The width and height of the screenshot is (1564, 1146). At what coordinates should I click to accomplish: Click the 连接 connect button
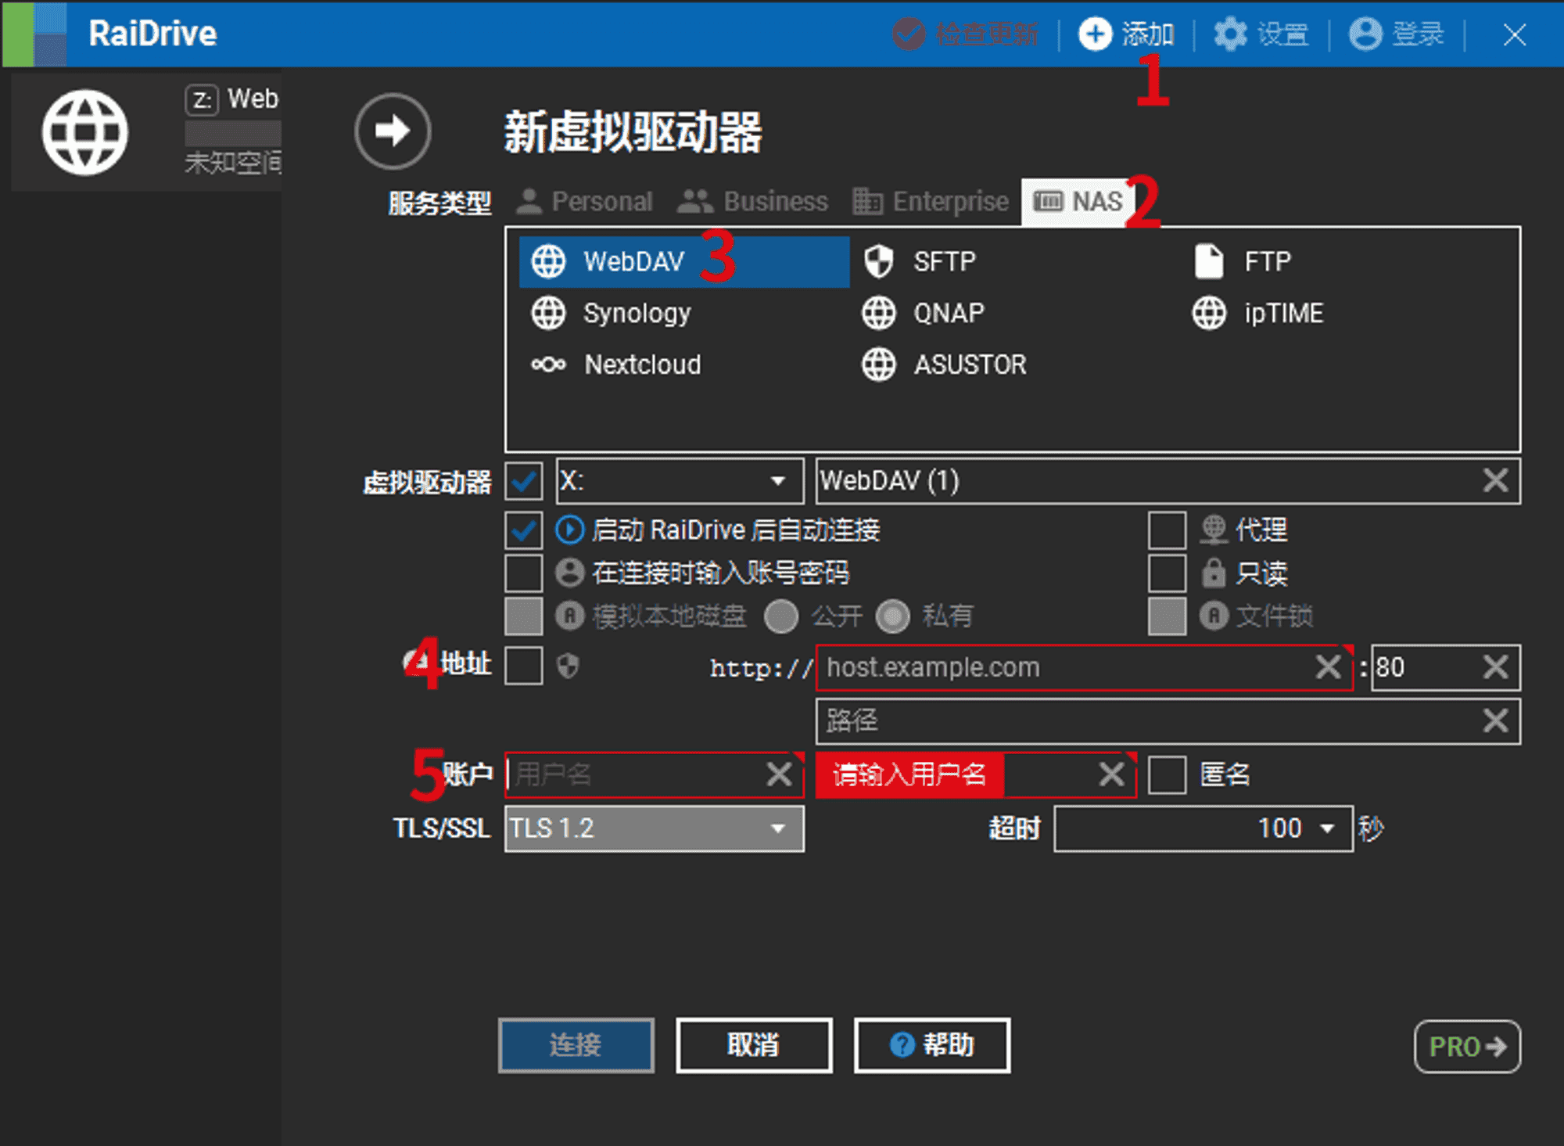tap(576, 1044)
